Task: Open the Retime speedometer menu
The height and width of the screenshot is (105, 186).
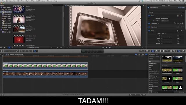Action: pos(148,51)
